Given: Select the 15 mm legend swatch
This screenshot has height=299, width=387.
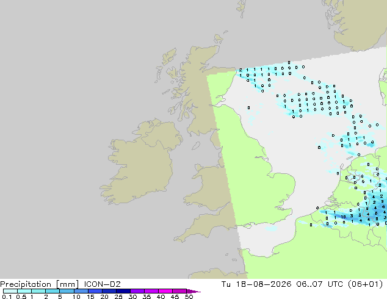Looking at the screenshot, I should click(x=95, y=291).
